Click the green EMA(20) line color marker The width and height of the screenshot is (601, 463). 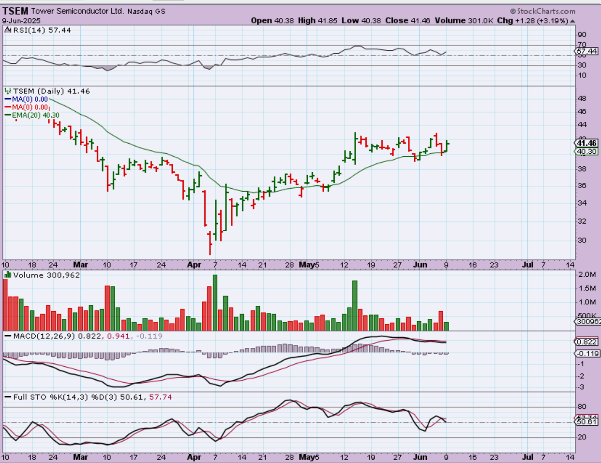tap(8, 115)
